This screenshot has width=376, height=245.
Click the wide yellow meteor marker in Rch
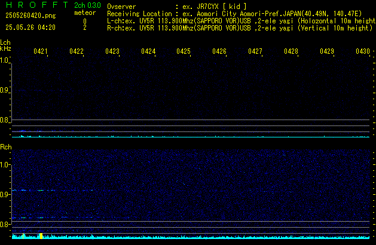click(x=41, y=236)
